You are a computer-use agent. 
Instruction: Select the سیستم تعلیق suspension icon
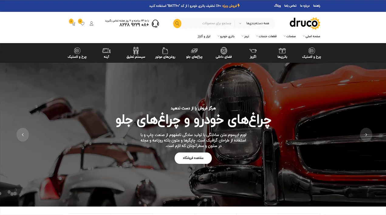136,51
